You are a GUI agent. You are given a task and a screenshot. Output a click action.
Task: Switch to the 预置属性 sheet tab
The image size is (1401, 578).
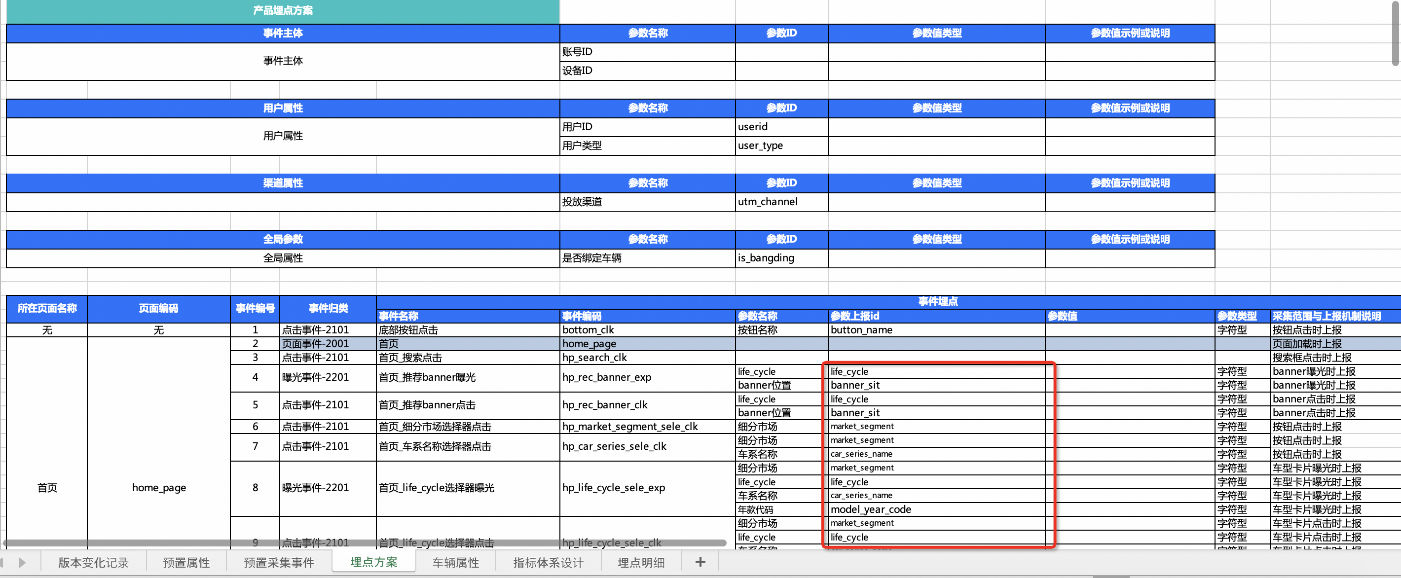(186, 562)
